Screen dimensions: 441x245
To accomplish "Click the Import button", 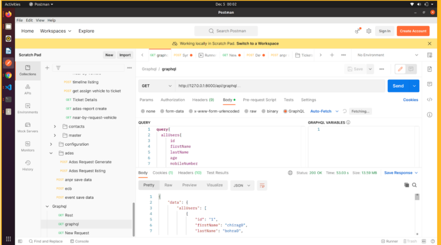I will pos(125,55).
